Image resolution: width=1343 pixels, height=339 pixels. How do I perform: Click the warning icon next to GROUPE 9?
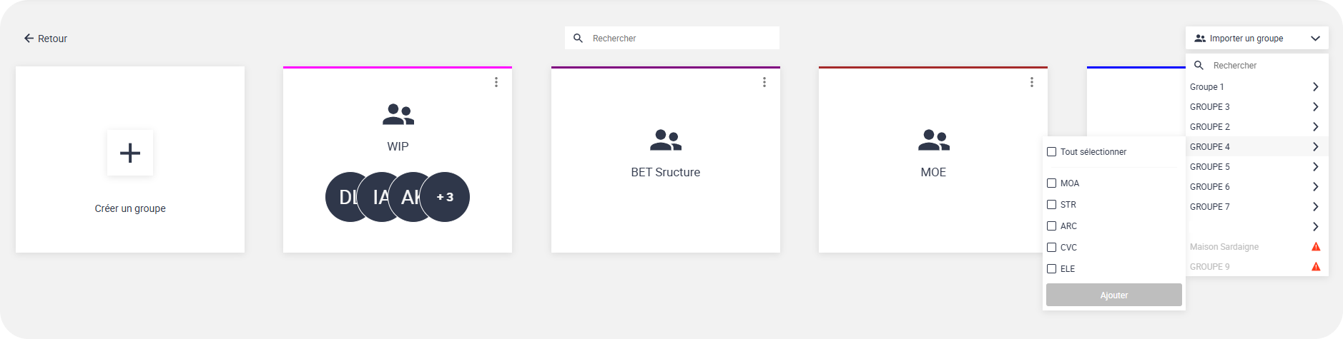tap(1316, 267)
